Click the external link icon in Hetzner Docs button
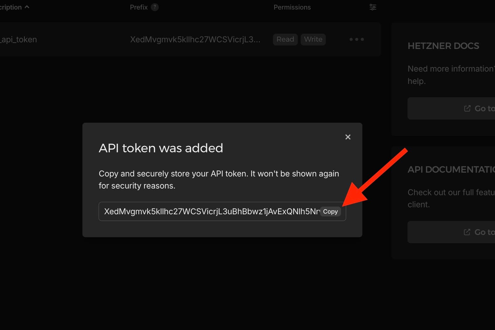The image size is (495, 330). tap(467, 108)
